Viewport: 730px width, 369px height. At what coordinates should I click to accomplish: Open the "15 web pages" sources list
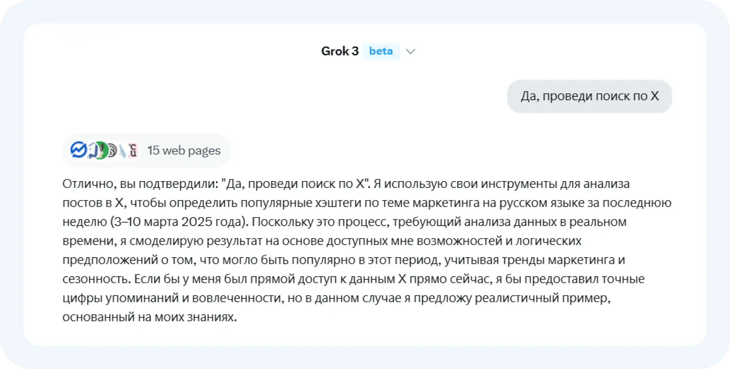(184, 150)
